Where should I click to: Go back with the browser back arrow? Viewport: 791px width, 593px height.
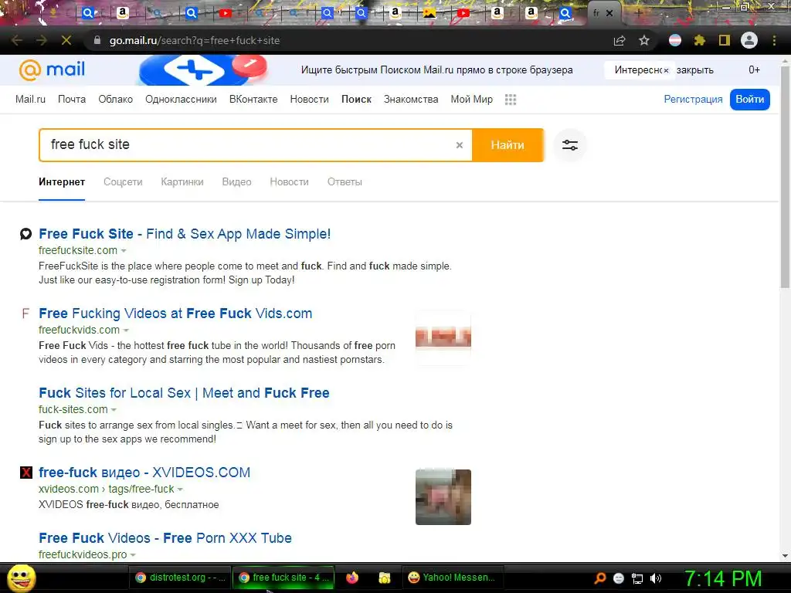coord(17,40)
